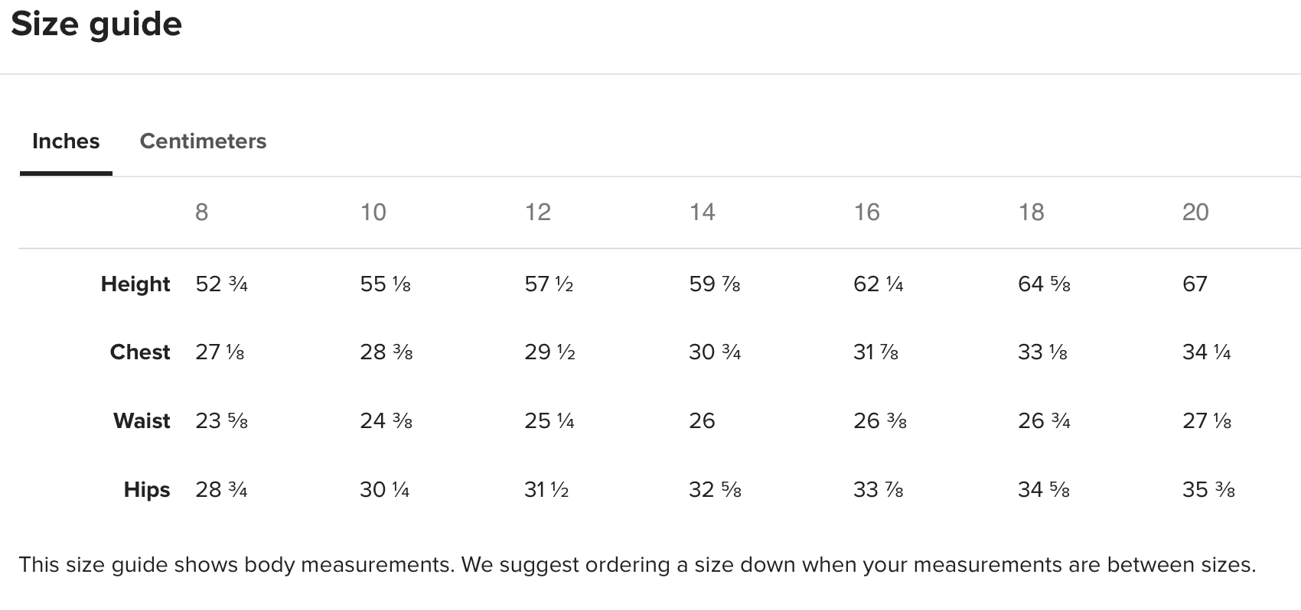Select the 52 ¾ height value

pos(222,284)
